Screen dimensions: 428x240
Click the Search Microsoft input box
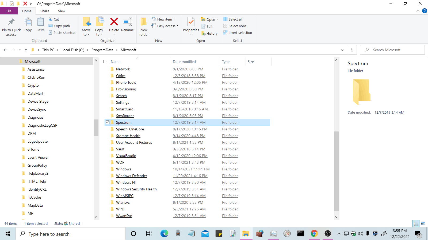392,50
